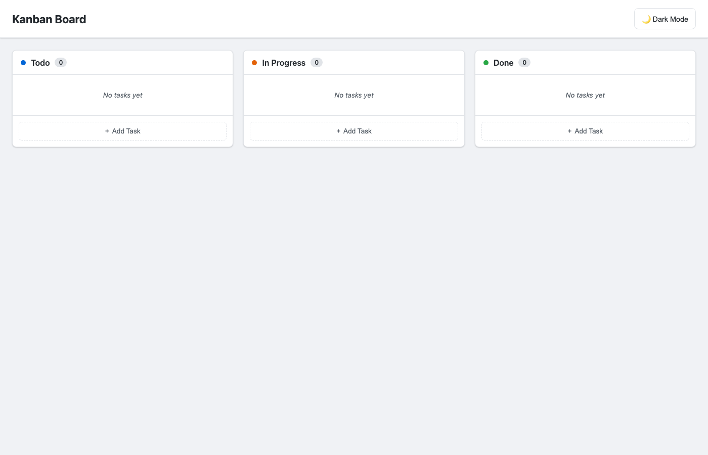This screenshot has width=708, height=455.
Task: Click the Done column count badge
Action: [524, 63]
